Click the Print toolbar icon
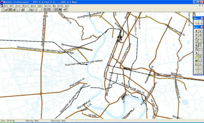Image resolution: width=204 pixels, height=123 pixels. pyautogui.click(x=23, y=10)
